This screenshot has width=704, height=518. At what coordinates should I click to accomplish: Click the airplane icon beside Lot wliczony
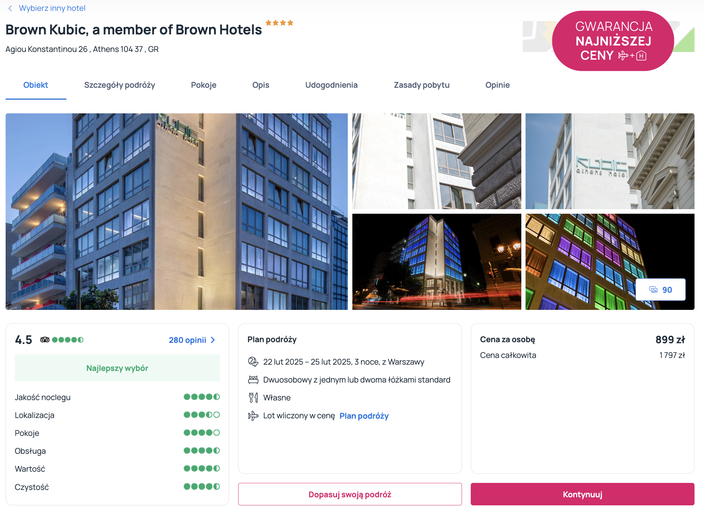[x=253, y=416]
